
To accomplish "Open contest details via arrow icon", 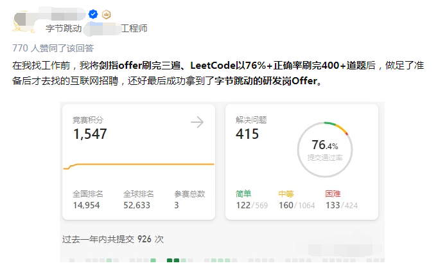I will click(197, 122).
